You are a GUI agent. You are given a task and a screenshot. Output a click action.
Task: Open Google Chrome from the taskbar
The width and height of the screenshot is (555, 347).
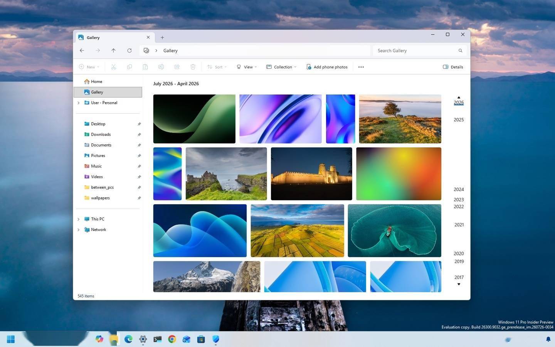pos(172,339)
